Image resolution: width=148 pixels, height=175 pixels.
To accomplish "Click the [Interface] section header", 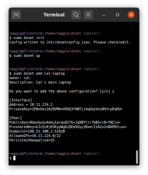I will coord(21,100).
